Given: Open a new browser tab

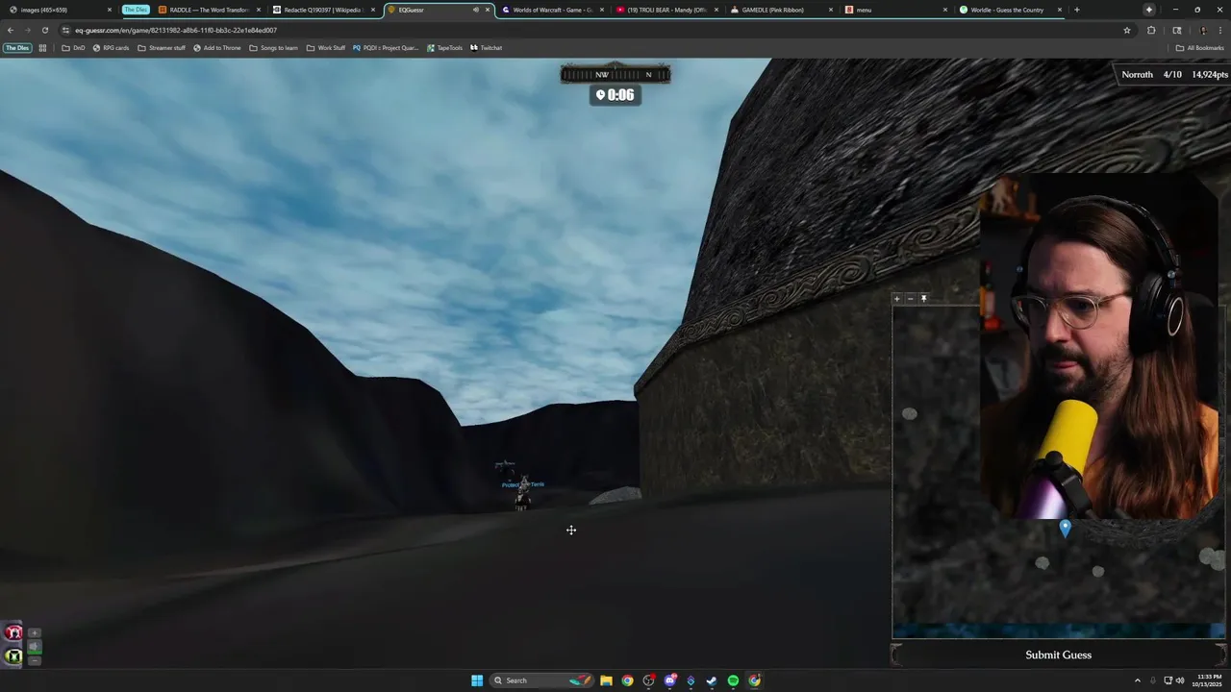Looking at the screenshot, I should coord(1076,10).
